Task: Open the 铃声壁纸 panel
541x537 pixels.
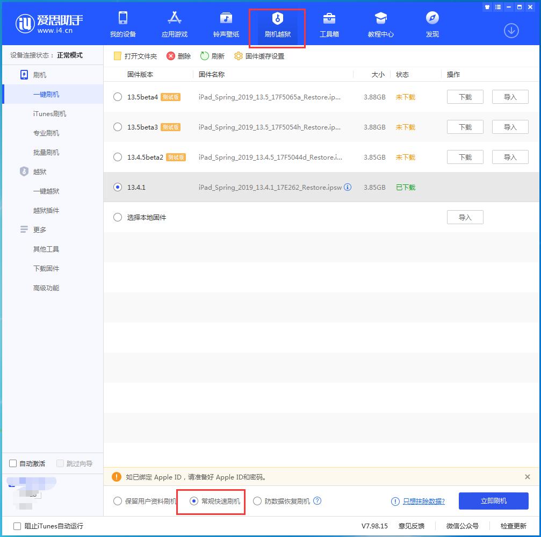Action: coord(226,24)
